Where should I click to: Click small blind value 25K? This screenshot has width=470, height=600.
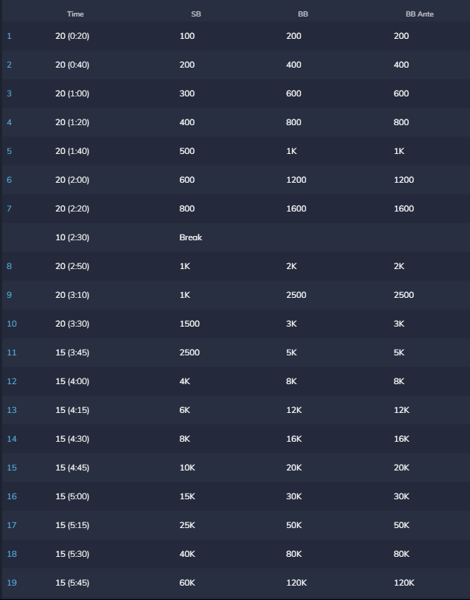pos(187,525)
